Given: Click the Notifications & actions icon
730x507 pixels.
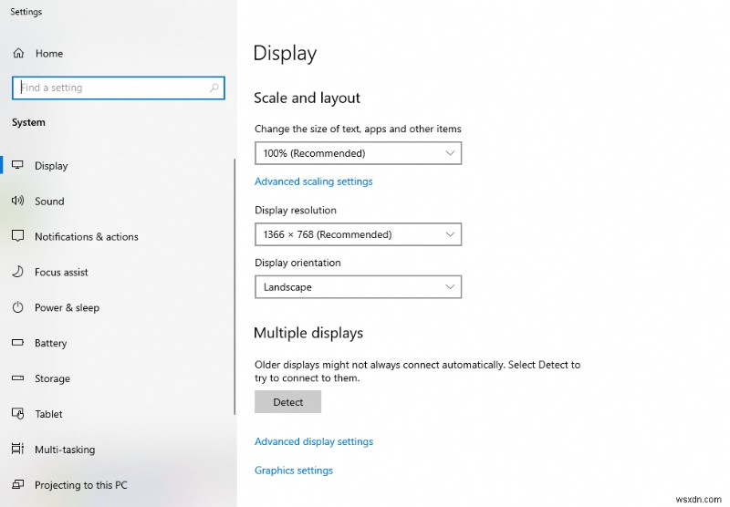Looking at the screenshot, I should [17, 236].
